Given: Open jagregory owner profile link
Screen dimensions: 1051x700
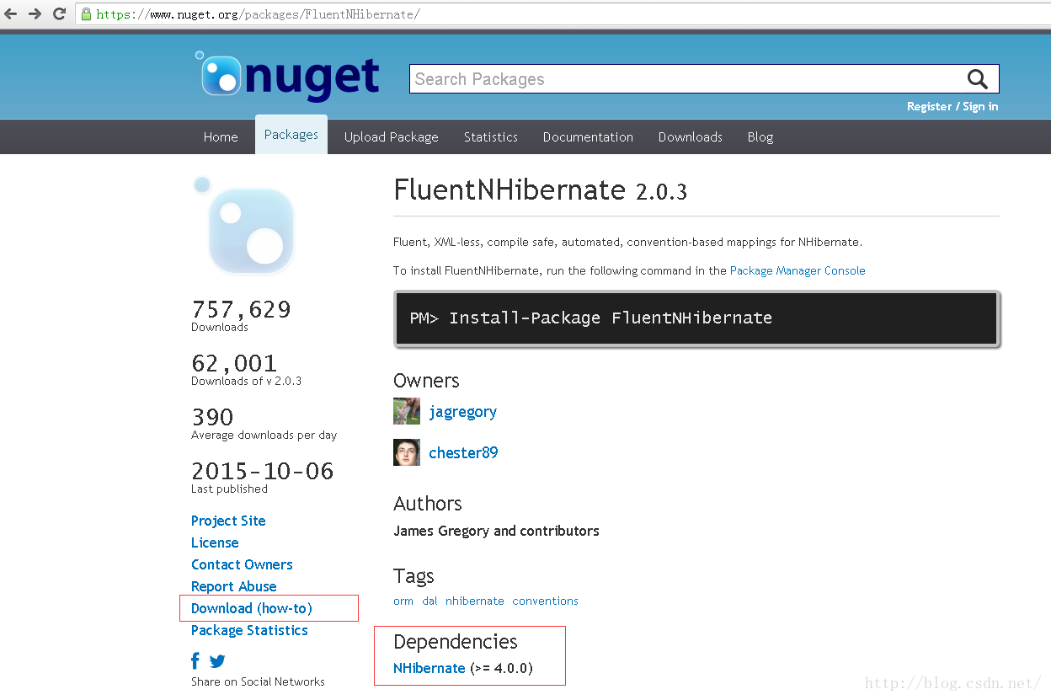Looking at the screenshot, I should (x=463, y=412).
